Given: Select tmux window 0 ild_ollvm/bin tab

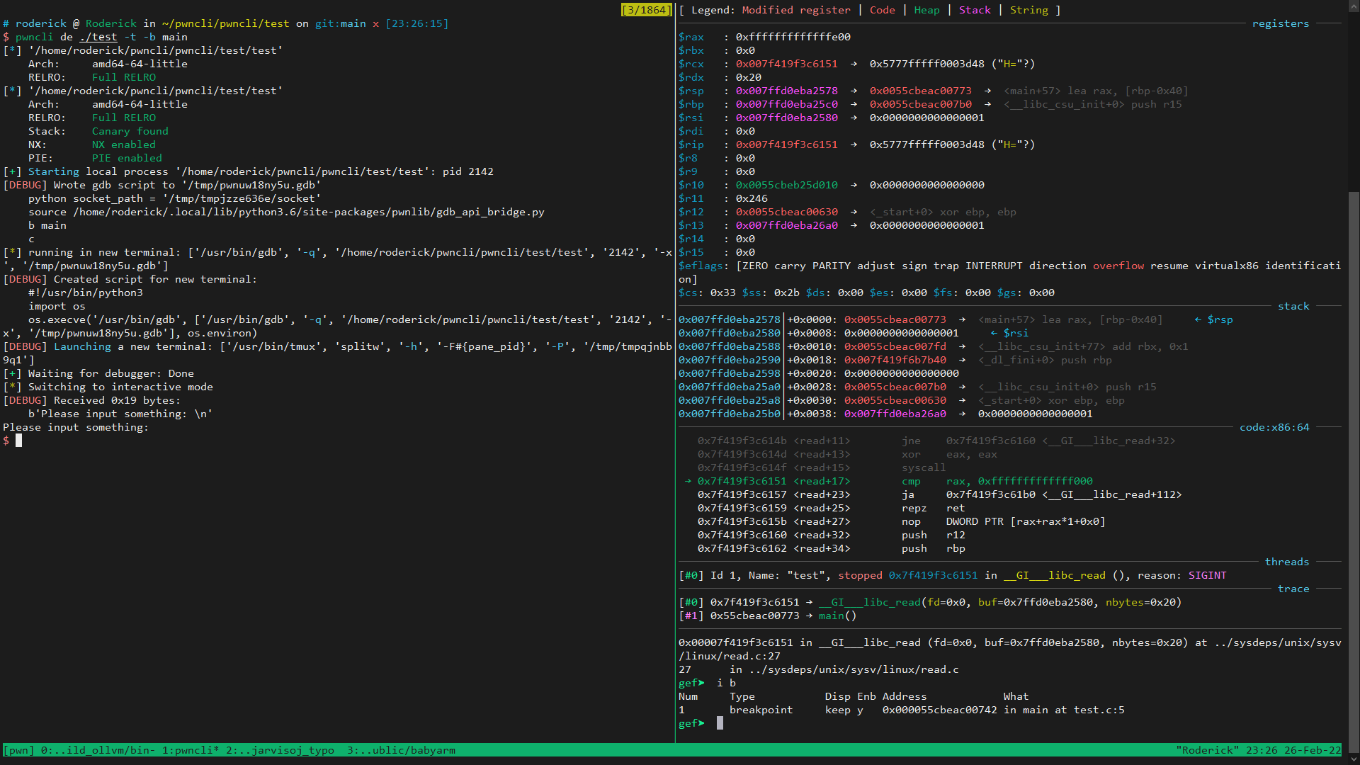Looking at the screenshot, I should pyautogui.click(x=98, y=750).
